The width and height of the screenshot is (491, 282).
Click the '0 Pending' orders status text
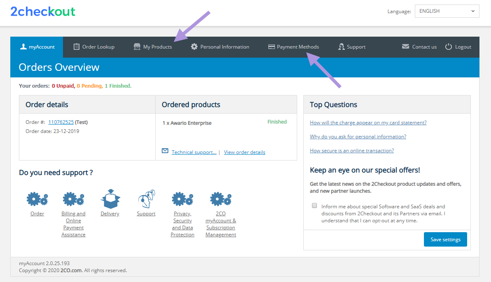click(90, 86)
